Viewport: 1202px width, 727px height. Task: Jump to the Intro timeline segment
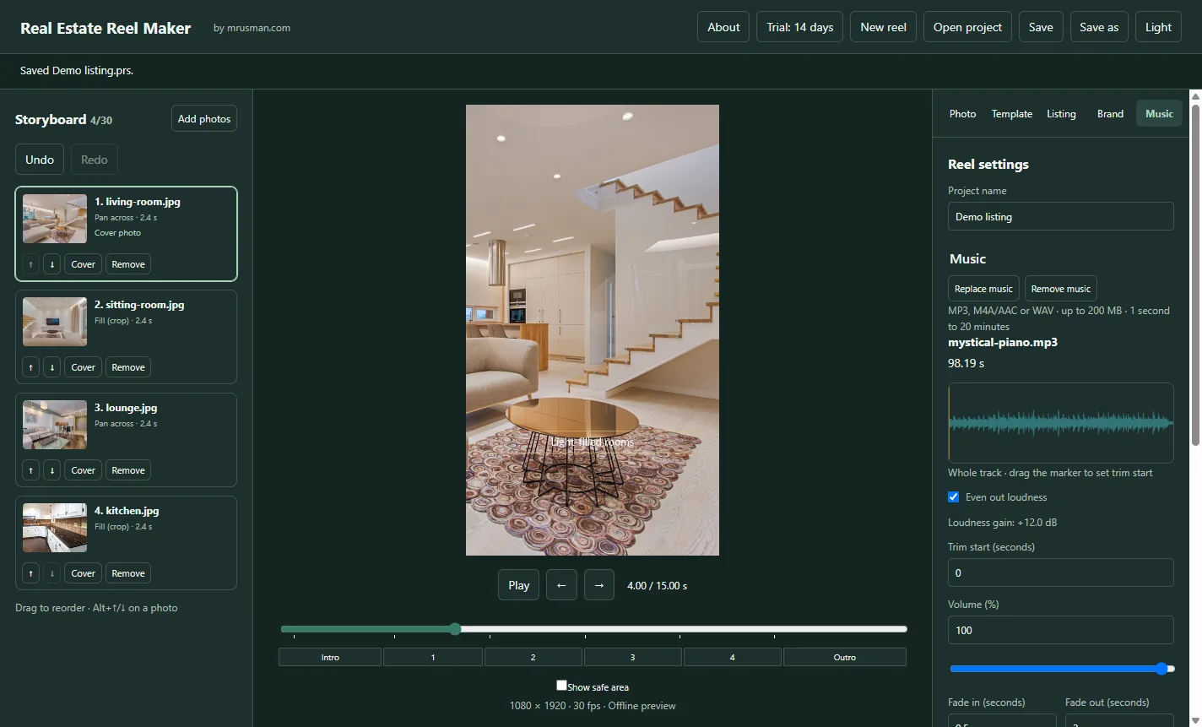[x=330, y=657]
